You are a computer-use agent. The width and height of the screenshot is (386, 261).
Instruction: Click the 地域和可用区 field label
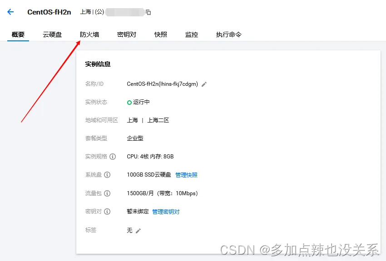click(x=101, y=120)
